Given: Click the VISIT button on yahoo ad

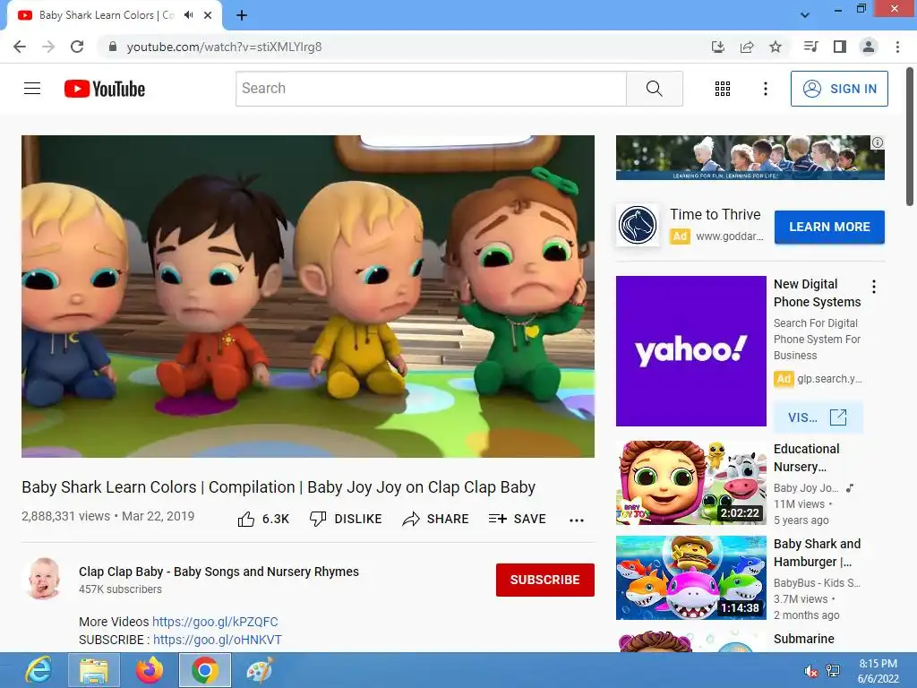Looking at the screenshot, I should pyautogui.click(x=818, y=417).
